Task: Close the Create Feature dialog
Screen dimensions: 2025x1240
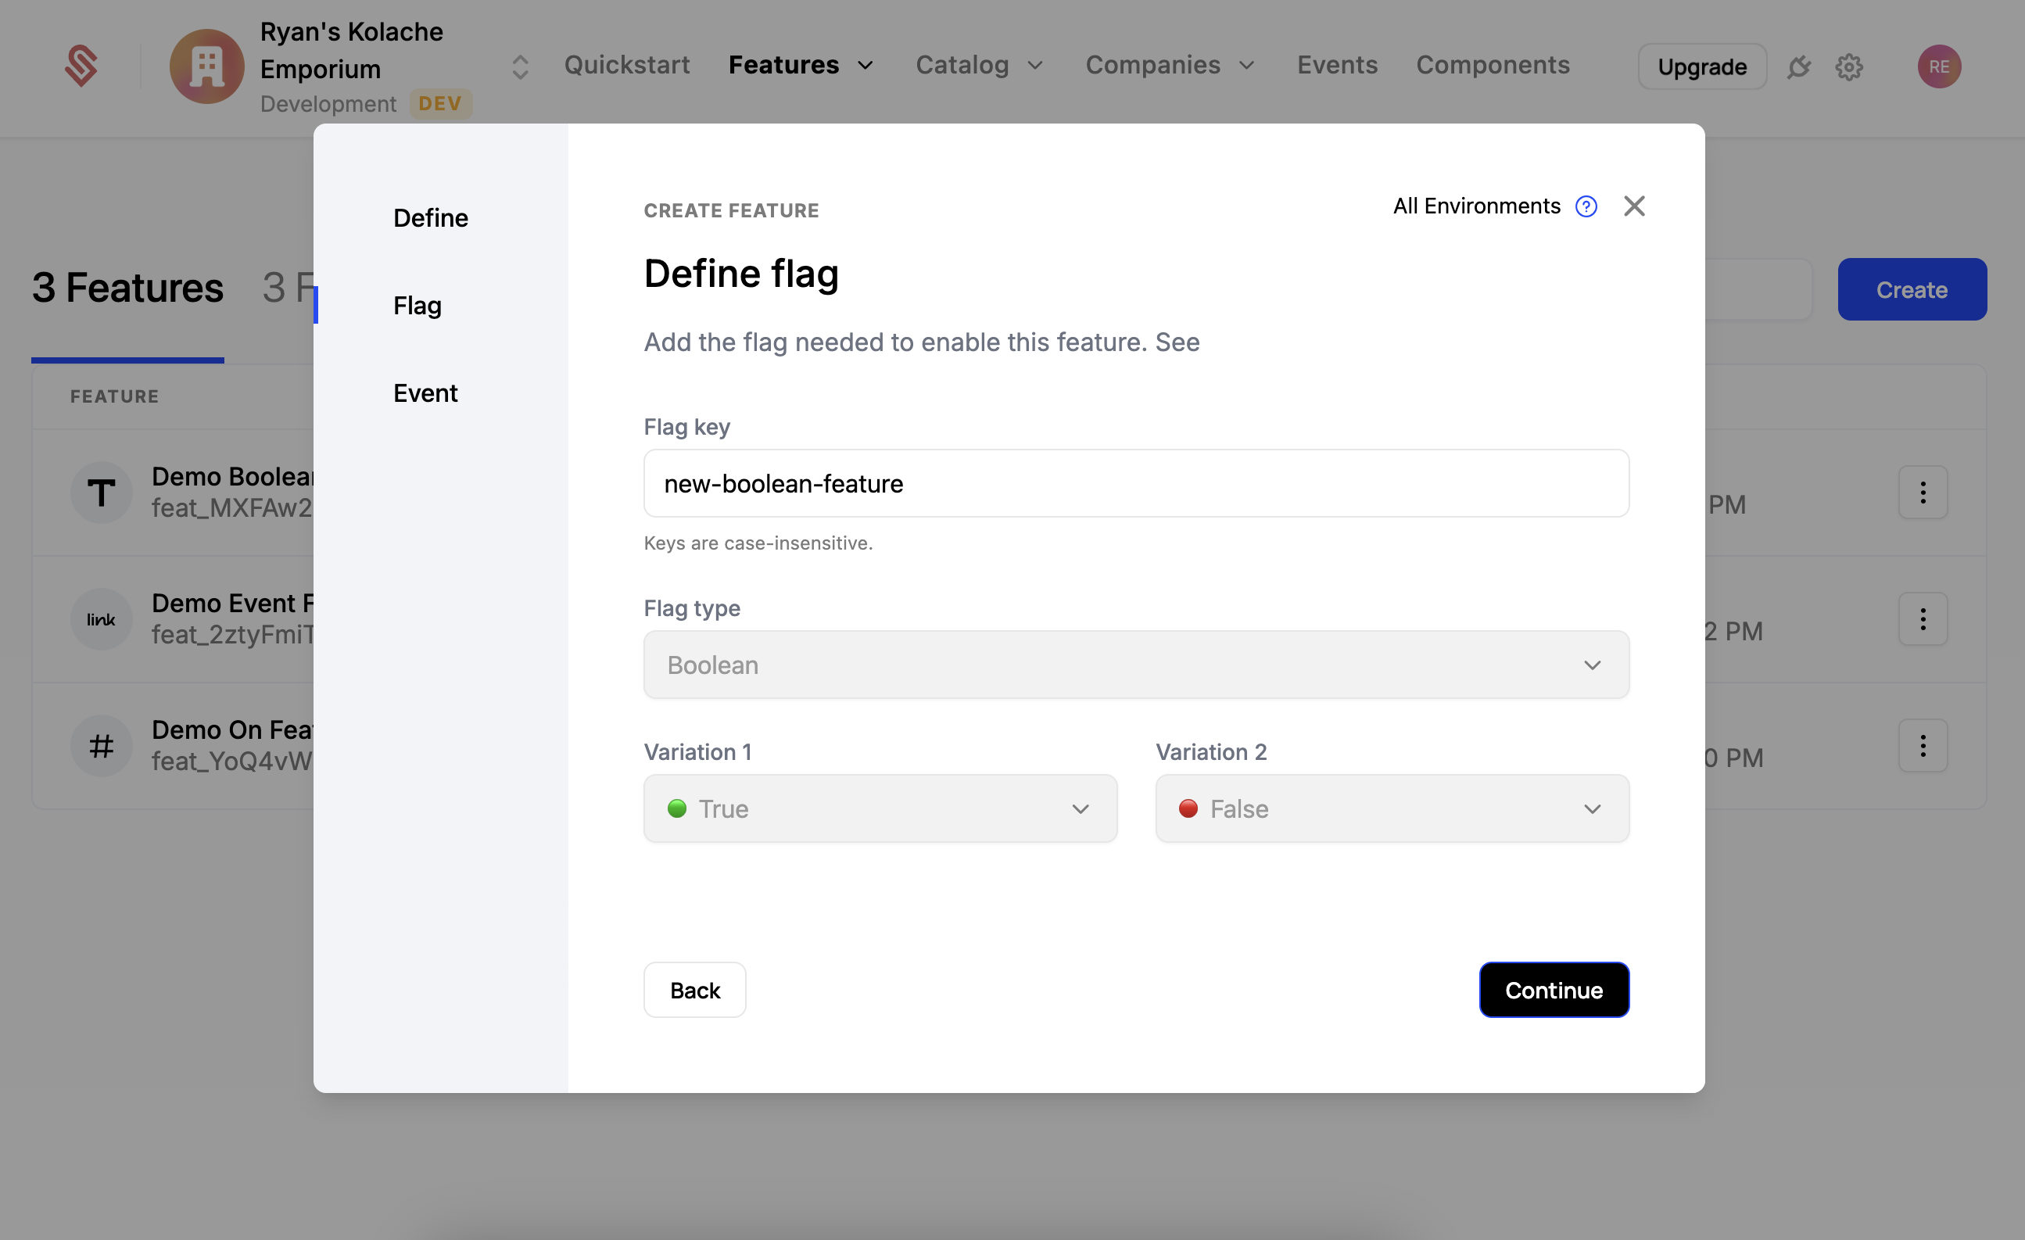Action: 1634,206
